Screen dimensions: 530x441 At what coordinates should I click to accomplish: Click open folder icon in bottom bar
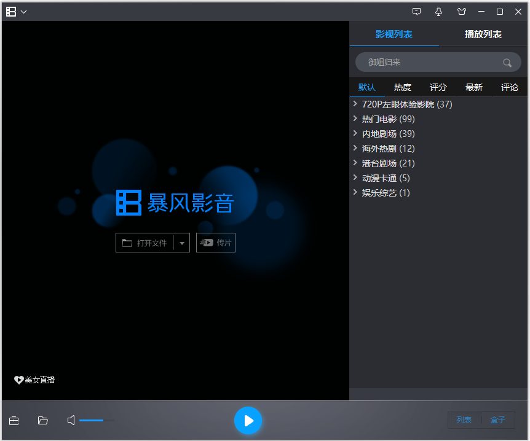pyautogui.click(x=42, y=420)
